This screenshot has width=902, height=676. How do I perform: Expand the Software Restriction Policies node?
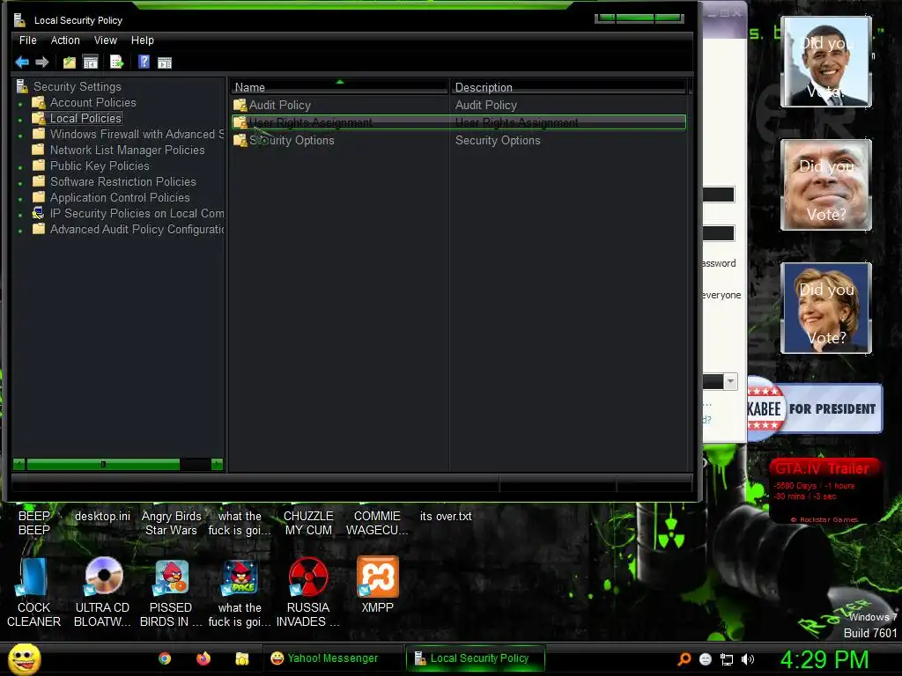(21, 184)
